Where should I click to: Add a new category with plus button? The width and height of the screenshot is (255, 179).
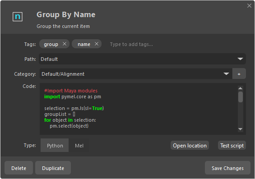(x=239, y=74)
